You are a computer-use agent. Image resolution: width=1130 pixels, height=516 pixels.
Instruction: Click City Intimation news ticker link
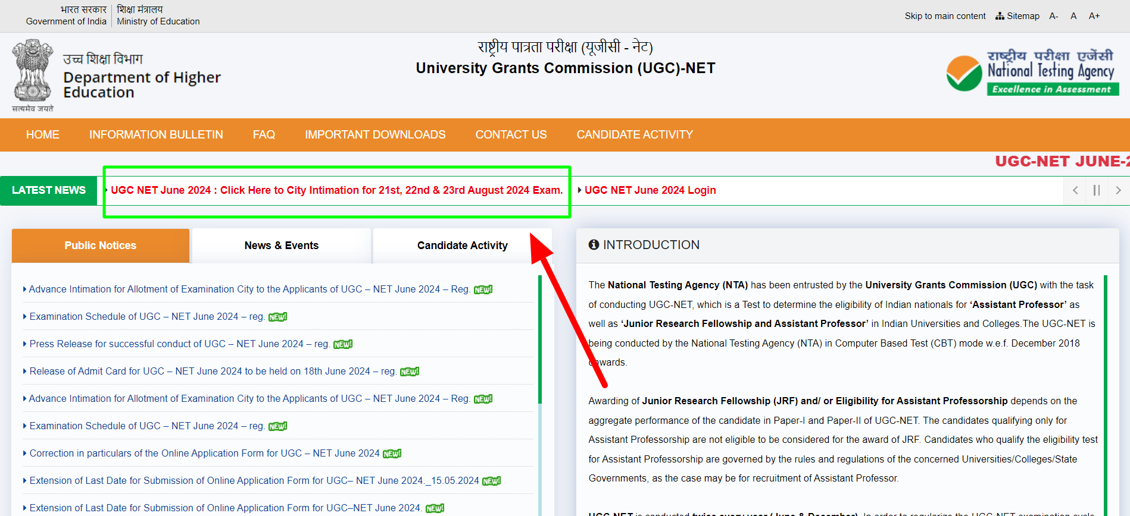[x=336, y=190]
